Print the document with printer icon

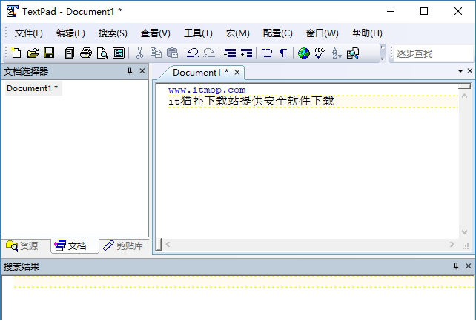click(x=86, y=53)
